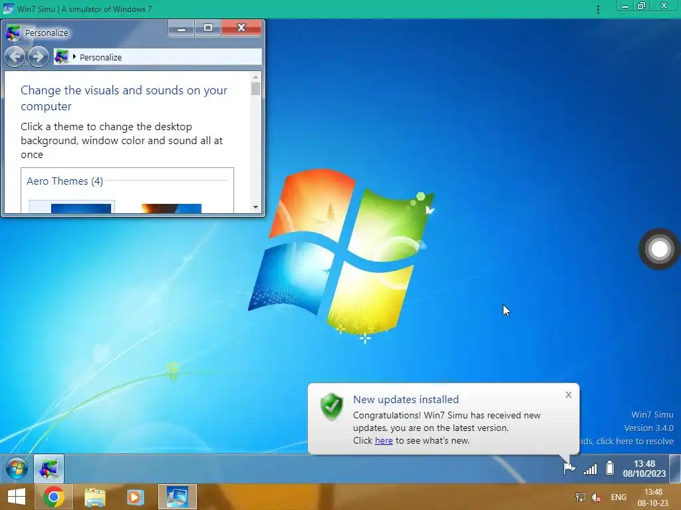Image resolution: width=681 pixels, height=510 pixels.
Task: Click the scroll down arrow in Personalize
Action: coord(255,207)
